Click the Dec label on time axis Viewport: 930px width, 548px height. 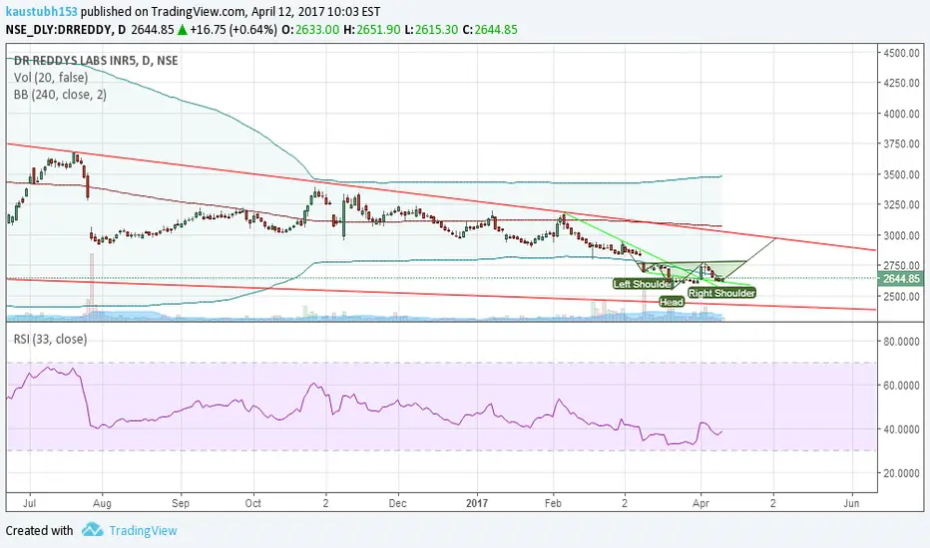tap(397, 503)
